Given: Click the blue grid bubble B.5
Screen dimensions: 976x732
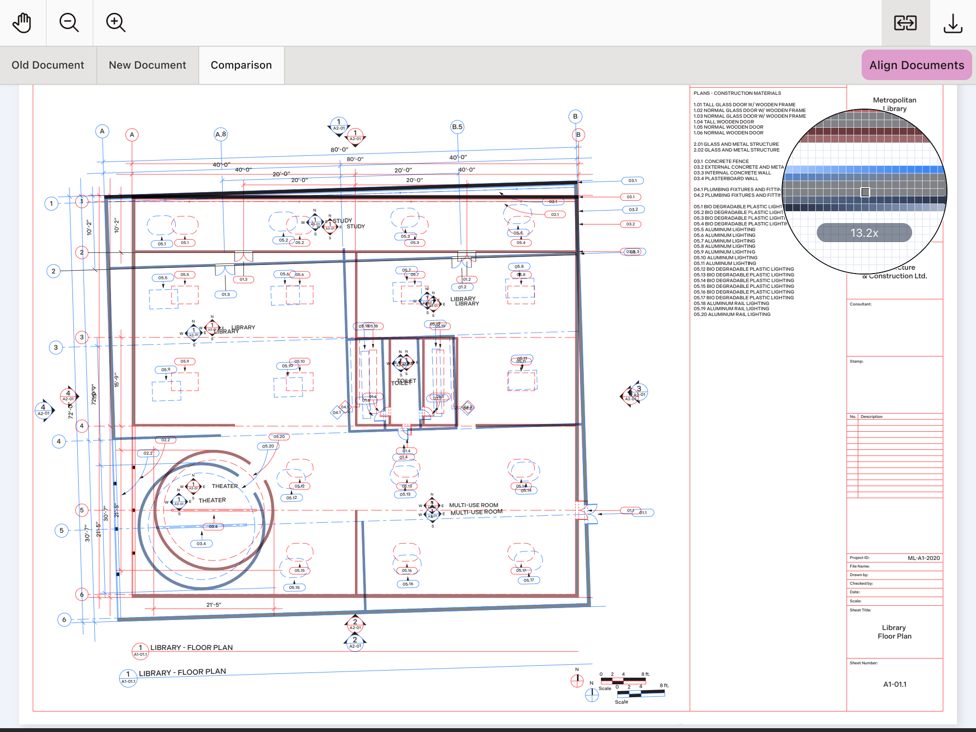Looking at the screenshot, I should point(457,127).
